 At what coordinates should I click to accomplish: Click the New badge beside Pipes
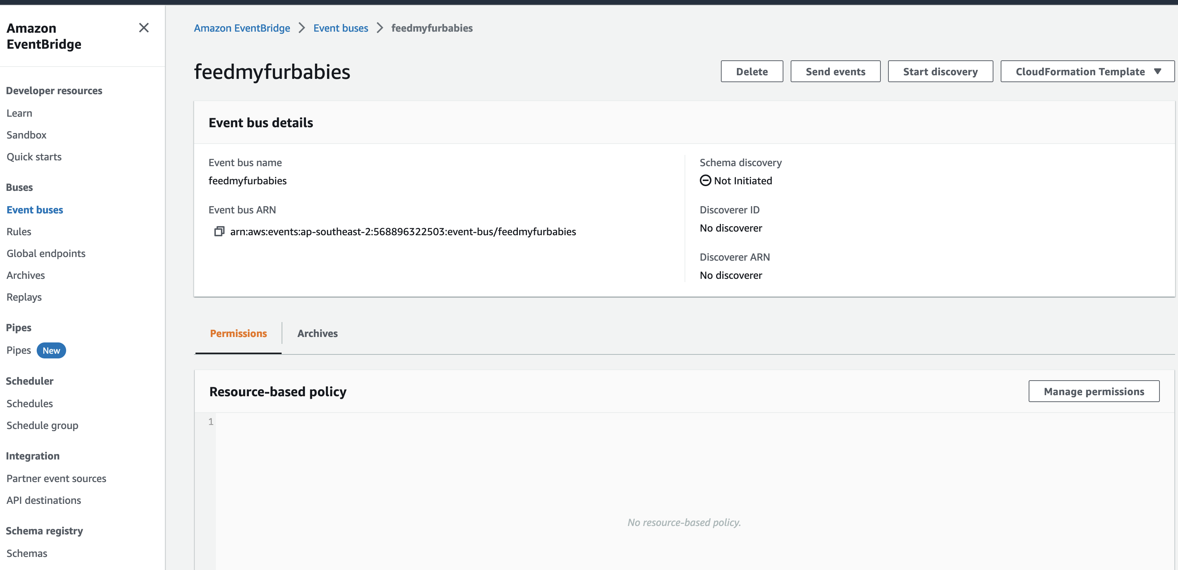point(51,350)
